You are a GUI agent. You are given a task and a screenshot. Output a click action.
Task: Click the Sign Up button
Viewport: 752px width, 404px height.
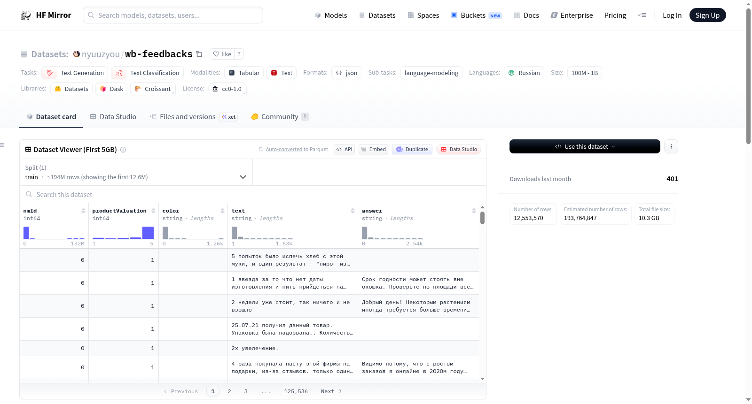point(707,15)
